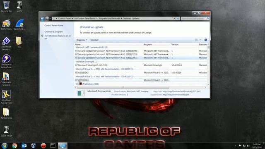Open the recent pages dropdown beside Forward arrow
Image resolution: width=265 pixels, height=149 pixels.
(x=51, y=18)
